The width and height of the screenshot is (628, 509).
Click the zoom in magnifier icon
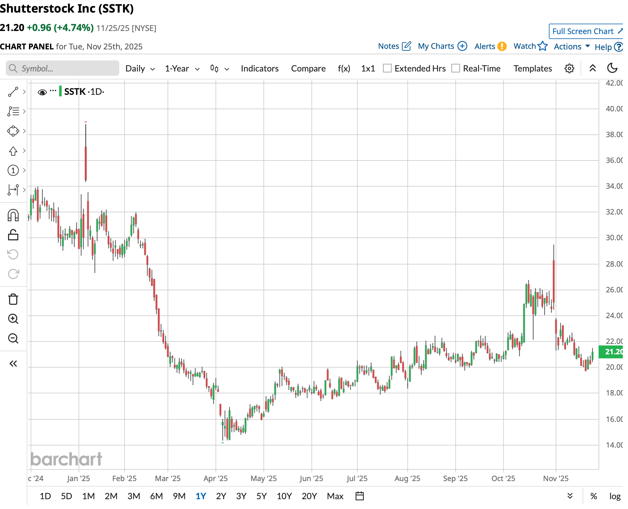(x=13, y=319)
